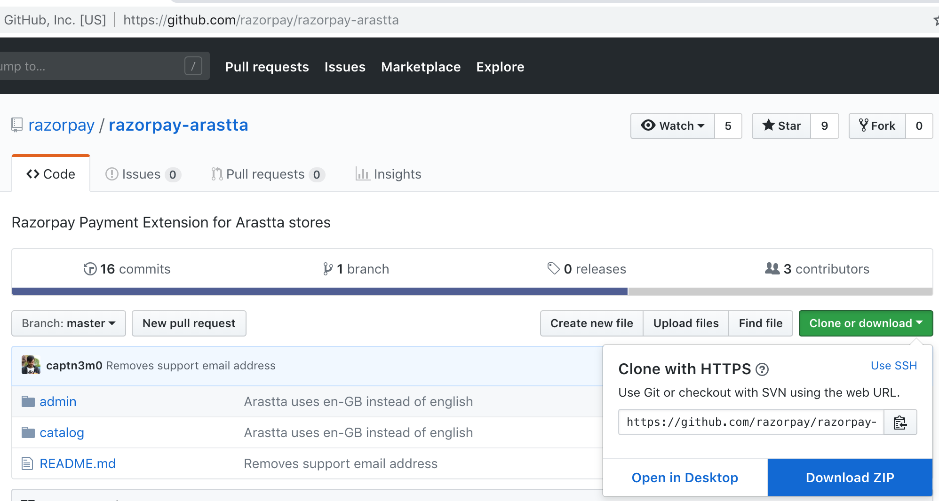This screenshot has width=939, height=501.
Task: Open Marketplace in top navigation
Action: coord(421,67)
